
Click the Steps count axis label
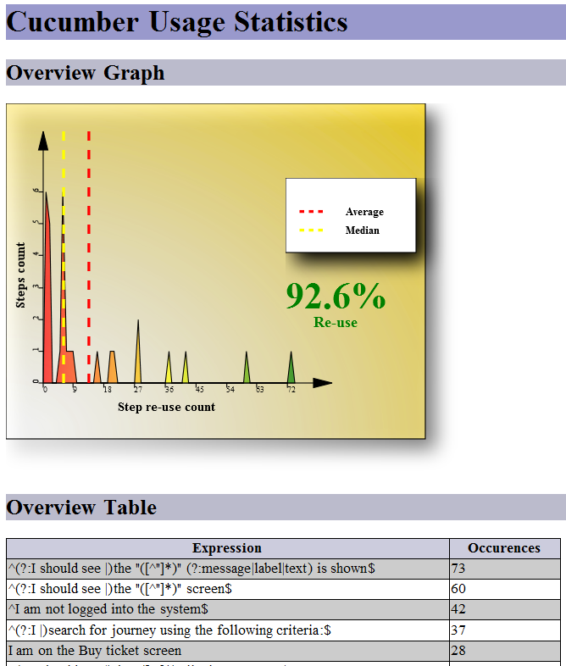click(20, 275)
